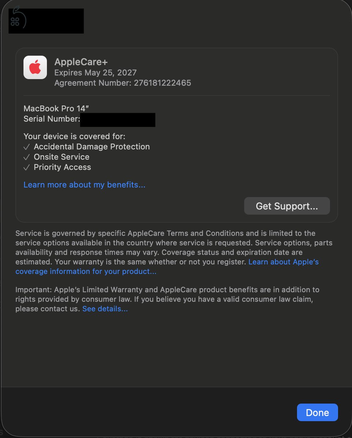The image size is (352, 438).
Task: Click the checkmark beside Accidental Damage Protection
Action: point(26,146)
